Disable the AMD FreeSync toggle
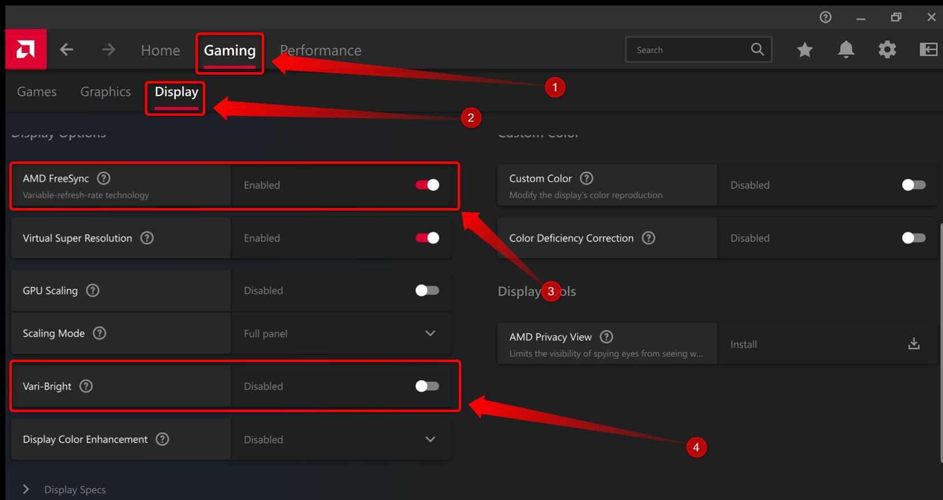The width and height of the screenshot is (943, 500). point(427,185)
